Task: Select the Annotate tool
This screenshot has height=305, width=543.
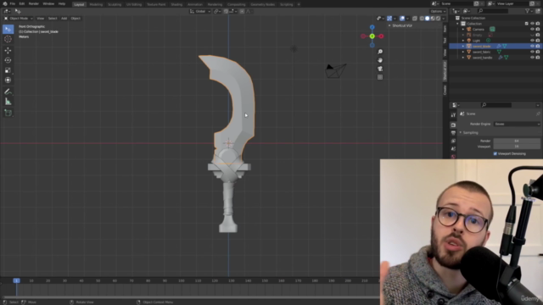Action: point(8,91)
